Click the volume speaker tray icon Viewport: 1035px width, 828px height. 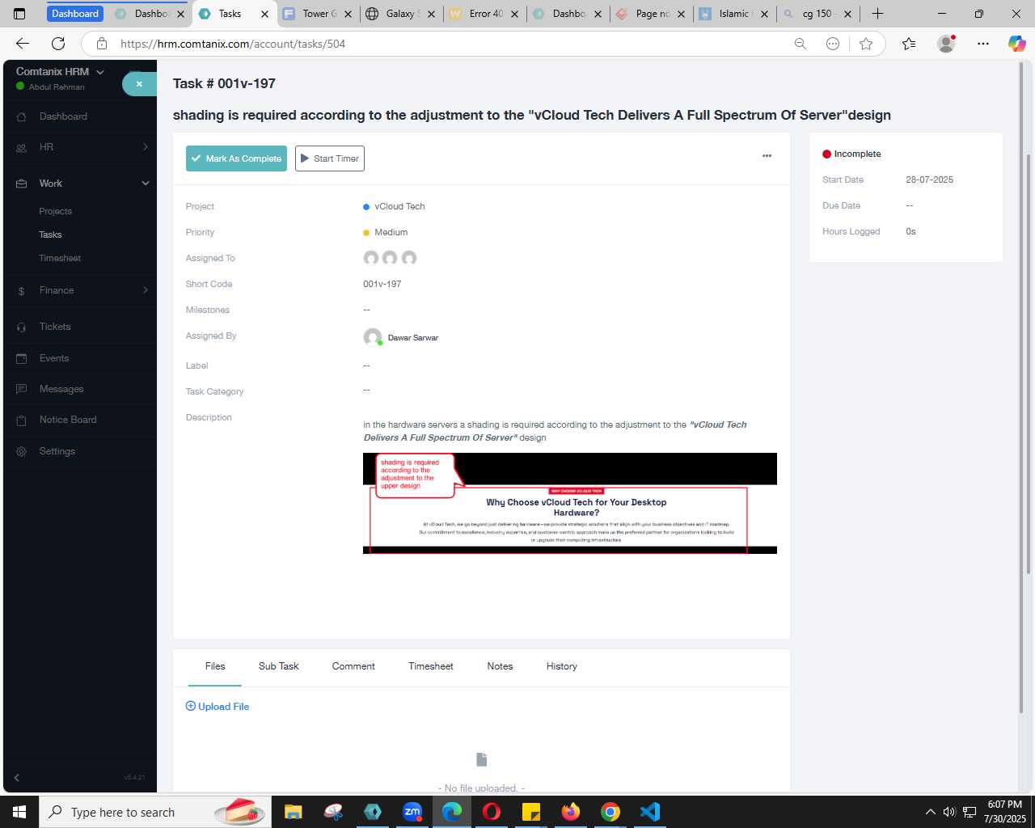point(949,812)
